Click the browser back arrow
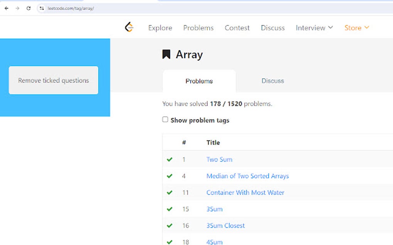The width and height of the screenshot is (393, 245). point(6,8)
